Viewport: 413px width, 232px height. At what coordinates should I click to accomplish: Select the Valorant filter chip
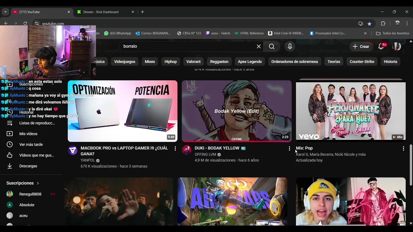pos(193,62)
